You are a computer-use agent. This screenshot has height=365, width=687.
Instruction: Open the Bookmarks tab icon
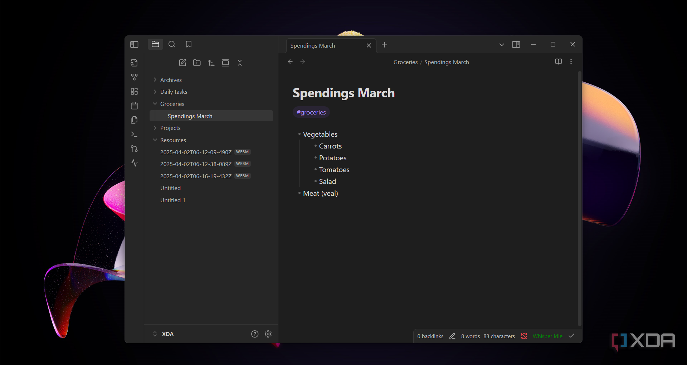(189, 44)
